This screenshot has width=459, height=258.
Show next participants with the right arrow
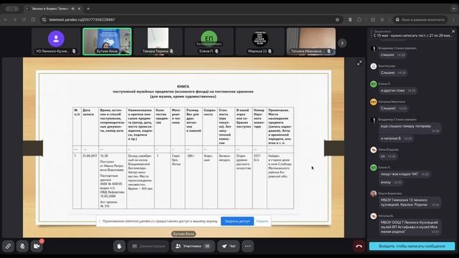point(342,43)
